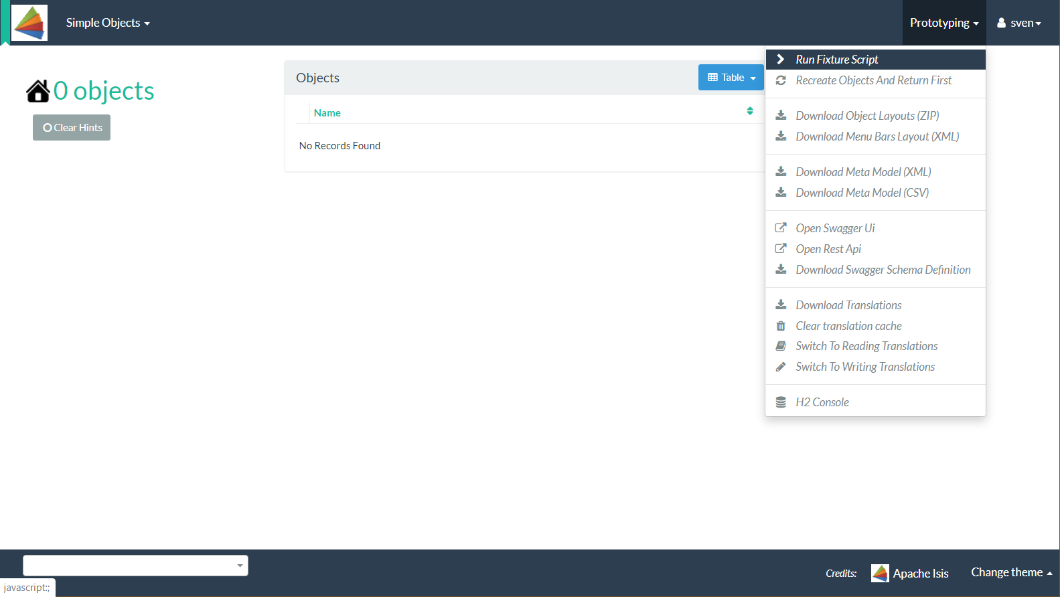Expand the Table view dropdown

pos(731,78)
